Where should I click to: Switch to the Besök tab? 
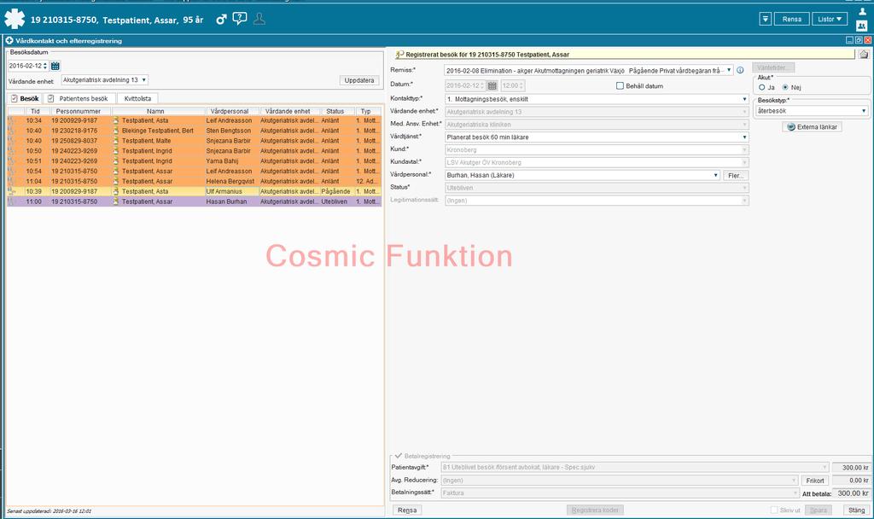tap(25, 99)
